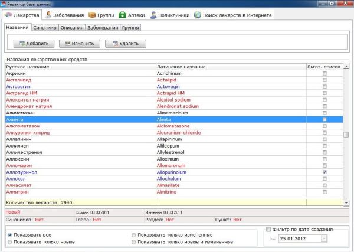Select the Алломарон row
354x252 pixels.
coord(174,165)
